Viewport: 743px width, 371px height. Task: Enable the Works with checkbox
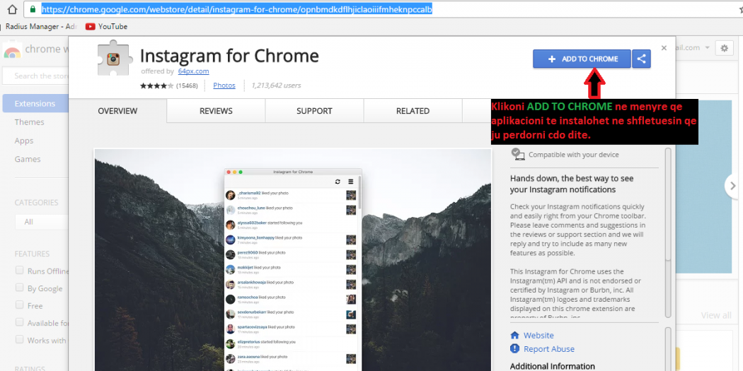click(19, 339)
